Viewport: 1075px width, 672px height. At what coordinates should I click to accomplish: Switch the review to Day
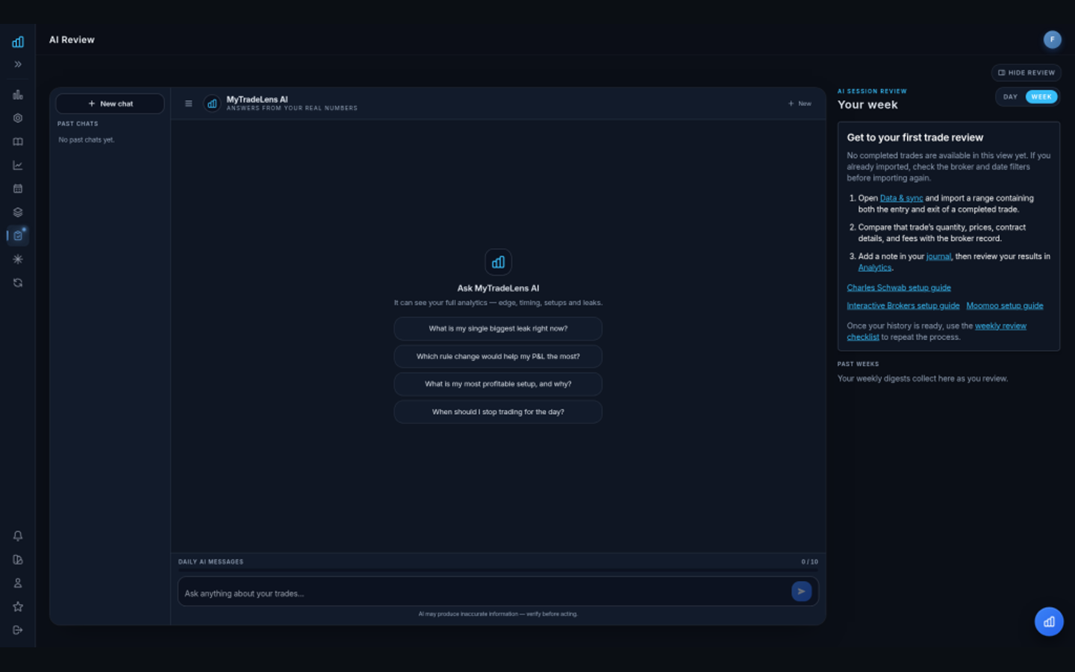tap(1010, 97)
